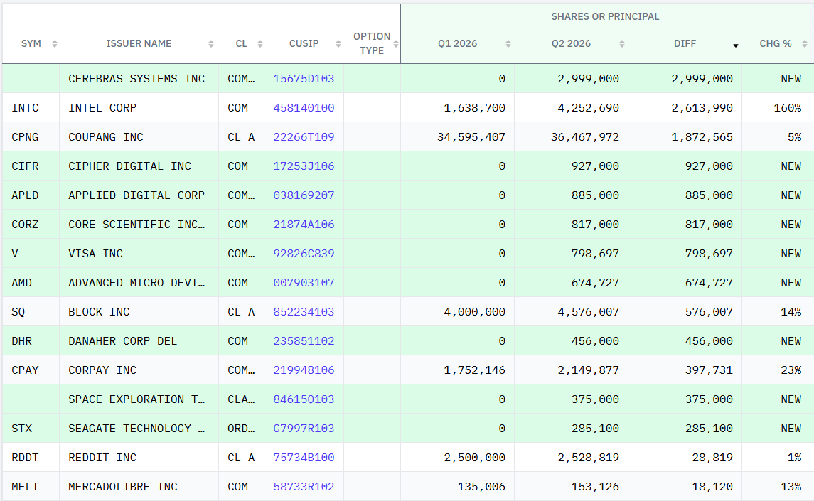Select the 4,000,000 Q1 value for Block
Image resolution: width=814 pixels, height=501 pixels.
(474, 311)
